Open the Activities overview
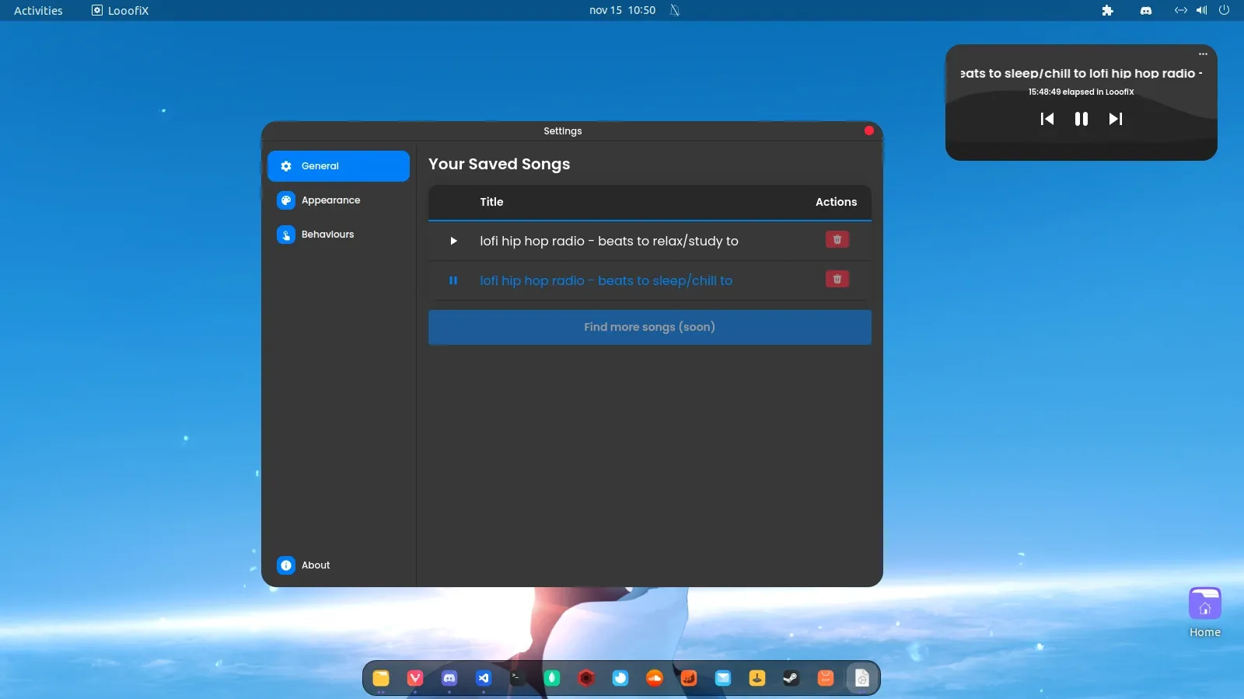Screen dimensions: 1244x699 coord(38,11)
